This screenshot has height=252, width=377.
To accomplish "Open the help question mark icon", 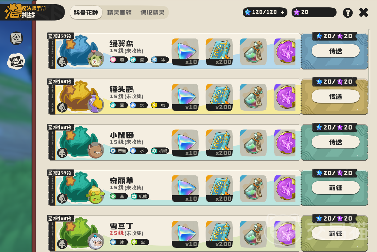I will (348, 13).
